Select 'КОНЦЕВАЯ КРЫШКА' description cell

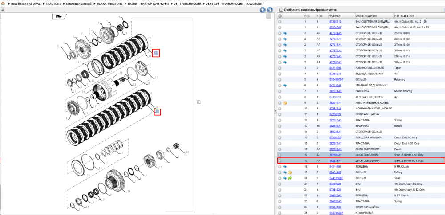coord(368,137)
